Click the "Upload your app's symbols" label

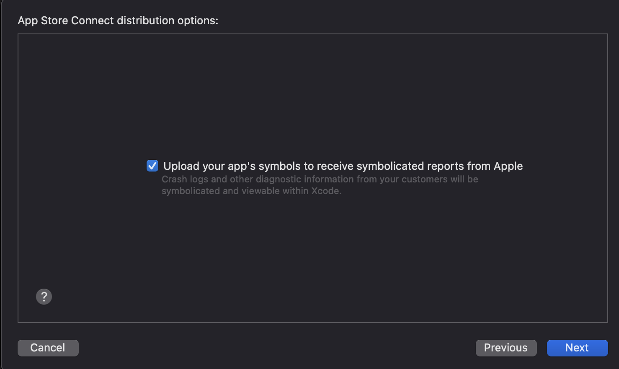pyautogui.click(x=343, y=166)
